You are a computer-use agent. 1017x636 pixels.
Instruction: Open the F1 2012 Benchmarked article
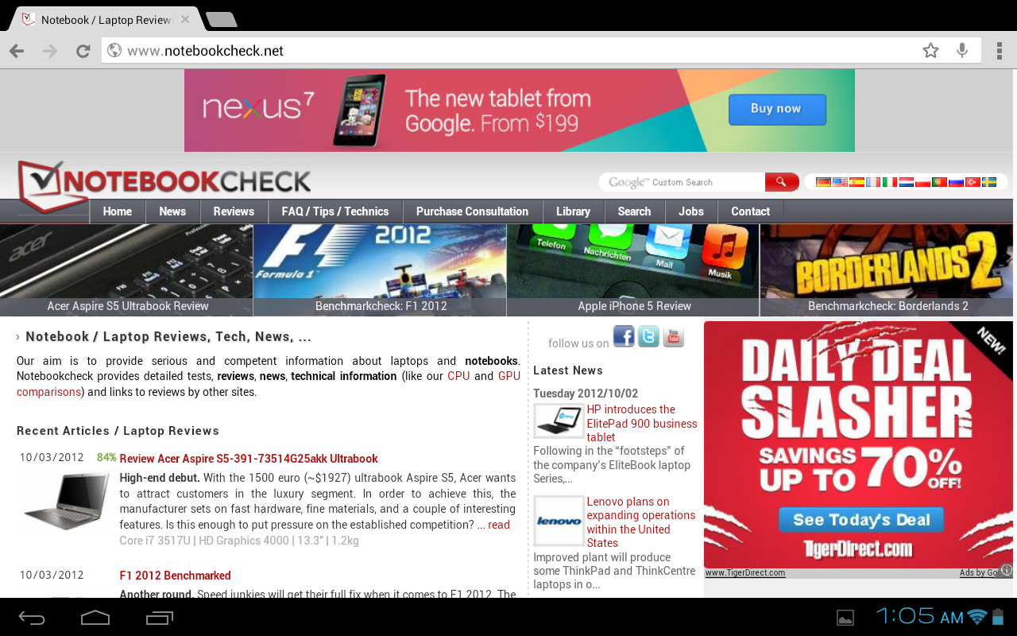[175, 576]
